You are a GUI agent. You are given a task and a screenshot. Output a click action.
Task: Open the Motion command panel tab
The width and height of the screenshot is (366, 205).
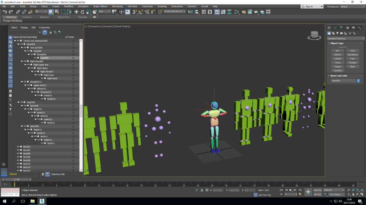pos(347,28)
